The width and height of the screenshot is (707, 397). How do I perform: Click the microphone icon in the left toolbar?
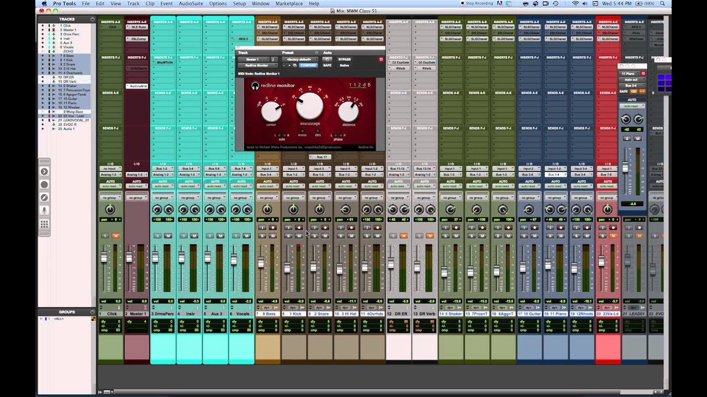point(44,211)
